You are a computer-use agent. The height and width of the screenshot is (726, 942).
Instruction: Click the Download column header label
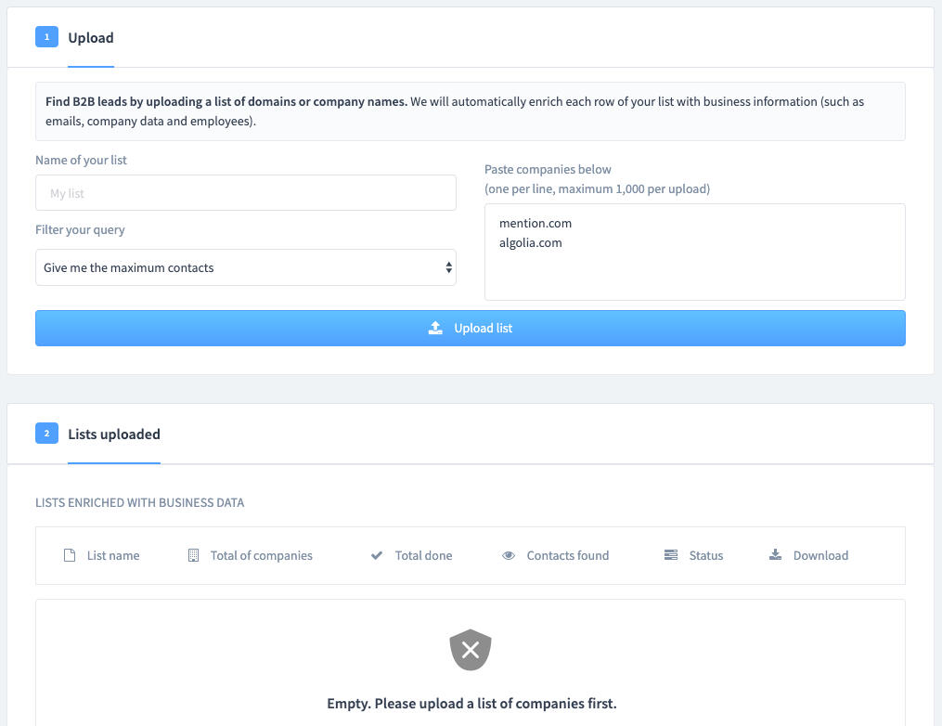tap(820, 555)
